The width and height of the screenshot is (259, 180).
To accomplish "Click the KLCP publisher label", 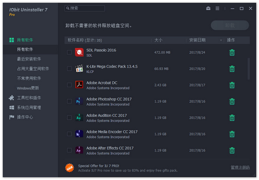I will (90, 72).
